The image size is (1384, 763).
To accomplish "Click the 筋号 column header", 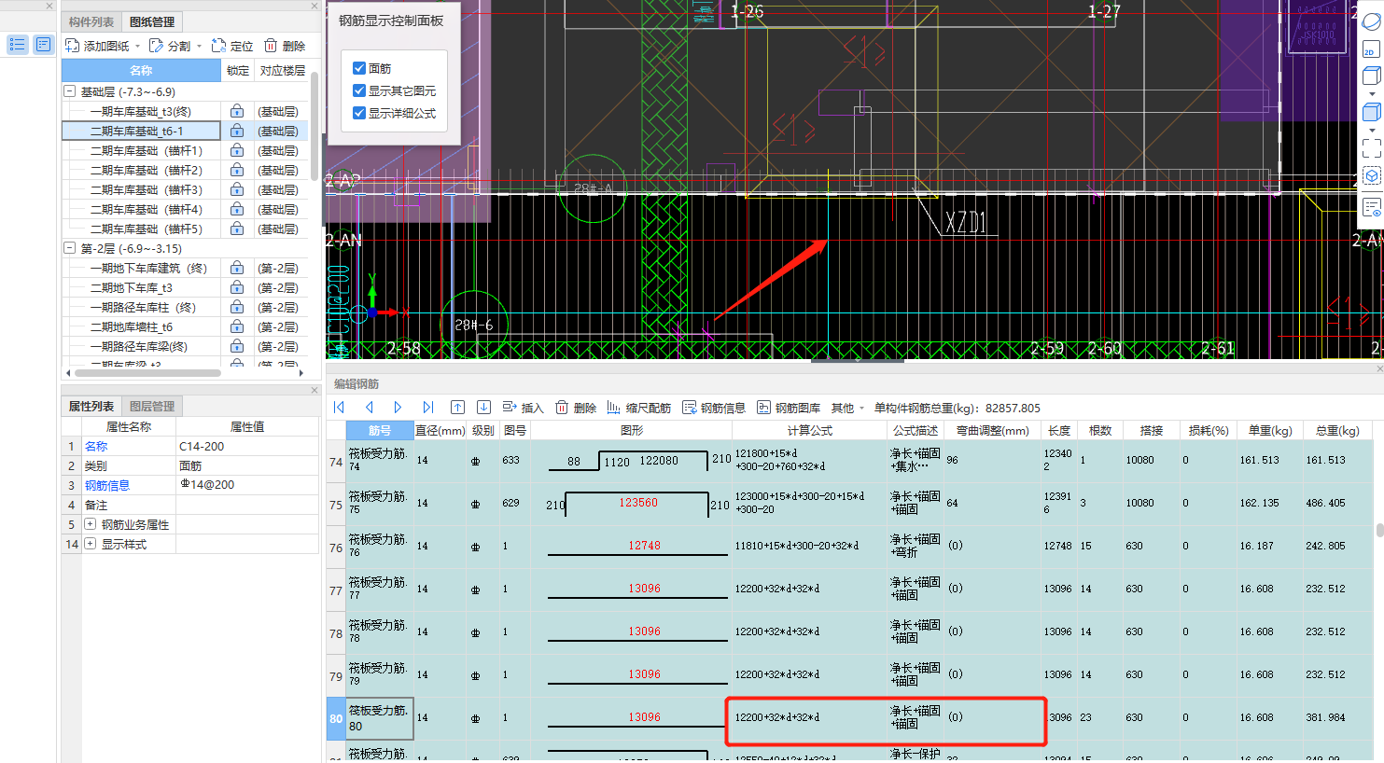I will [x=380, y=430].
